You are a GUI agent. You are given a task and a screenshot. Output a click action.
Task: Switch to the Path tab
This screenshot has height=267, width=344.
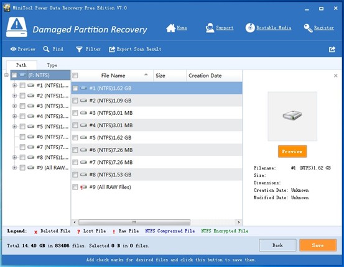21,65
